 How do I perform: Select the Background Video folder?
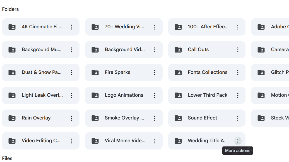pos(124,50)
